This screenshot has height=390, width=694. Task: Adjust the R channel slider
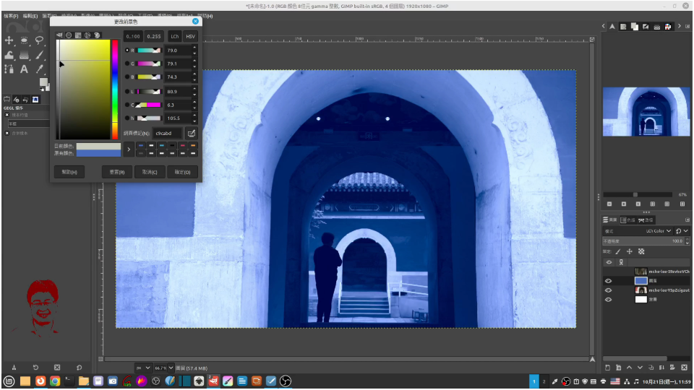click(x=149, y=51)
